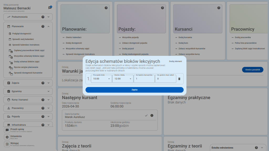Open the Początek bloku time dropdown
Image resolution: width=269 pixels, height=151 pixels.
point(101,79)
